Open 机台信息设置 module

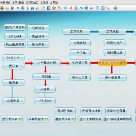coord(15,45)
